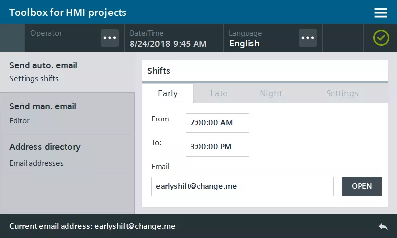Open Address directory email addresses

tap(67, 154)
